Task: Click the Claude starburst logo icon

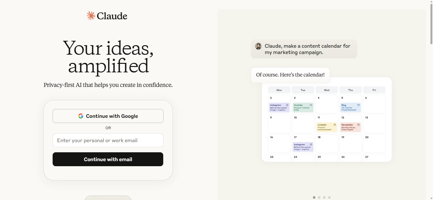Action: (x=91, y=16)
